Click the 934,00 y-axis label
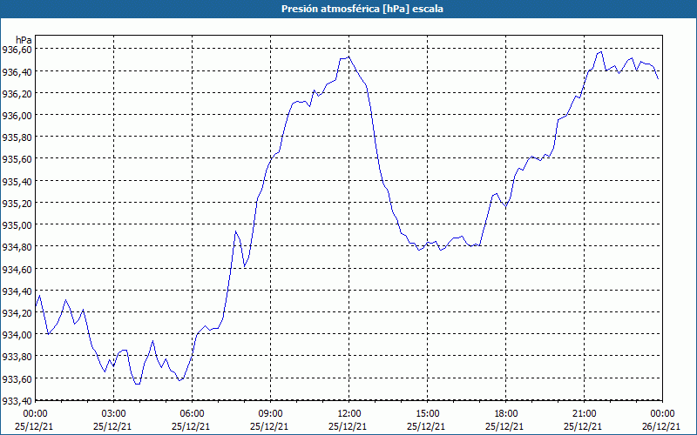The height and width of the screenshot is (435, 697). pyautogui.click(x=17, y=335)
